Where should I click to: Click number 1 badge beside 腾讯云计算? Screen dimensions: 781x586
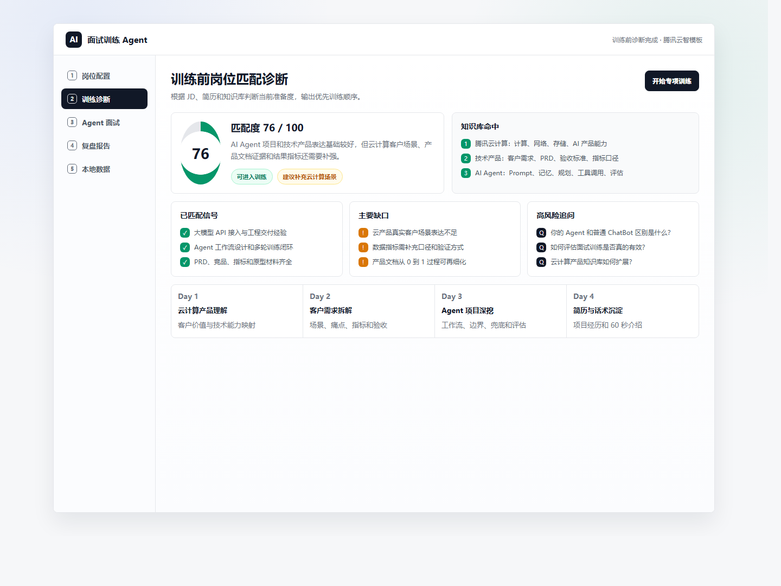coord(465,144)
